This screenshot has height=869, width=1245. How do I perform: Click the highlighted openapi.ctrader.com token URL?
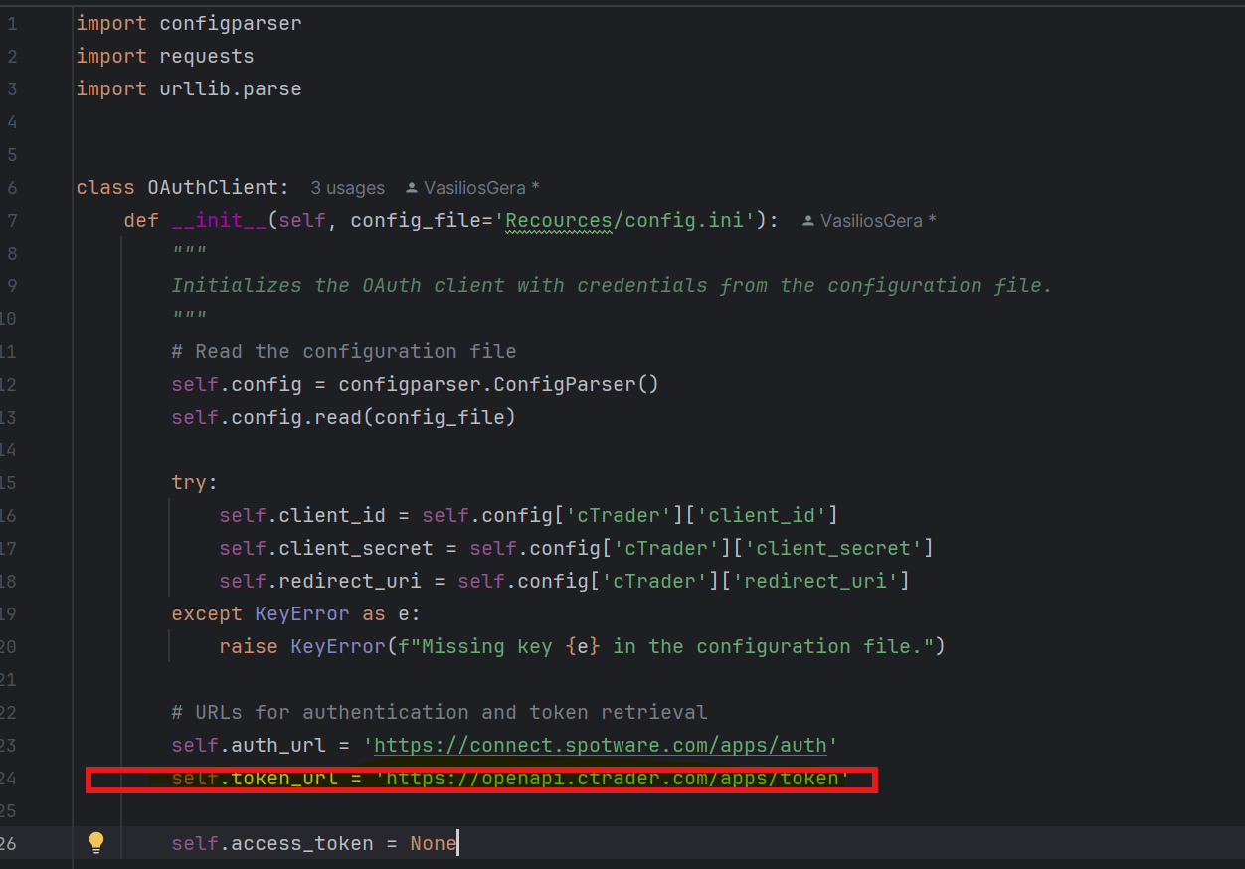click(612, 778)
